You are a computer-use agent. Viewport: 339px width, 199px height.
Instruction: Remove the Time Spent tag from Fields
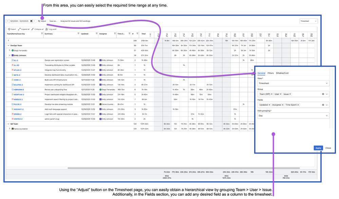[298, 105]
